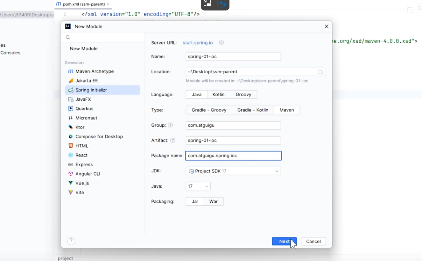Image resolution: width=422 pixels, height=261 pixels.
Task: Choose War packaging
Action: (x=214, y=202)
